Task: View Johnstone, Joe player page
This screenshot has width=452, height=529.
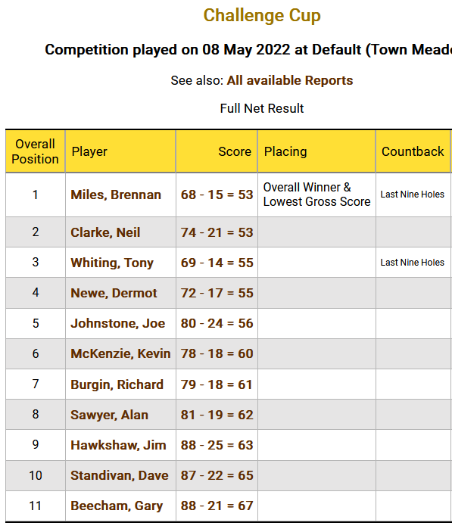Action: (x=118, y=323)
